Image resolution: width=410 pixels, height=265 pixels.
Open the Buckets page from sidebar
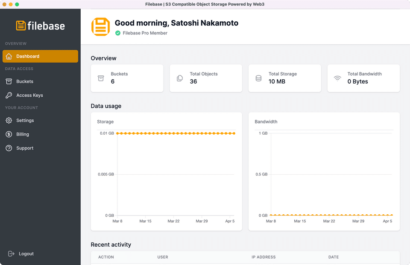pyautogui.click(x=25, y=81)
